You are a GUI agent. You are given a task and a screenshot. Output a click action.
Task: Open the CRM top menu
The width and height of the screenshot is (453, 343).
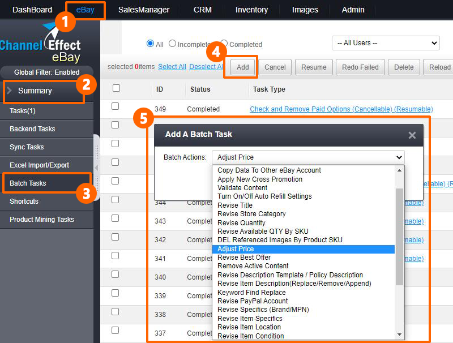point(203,10)
